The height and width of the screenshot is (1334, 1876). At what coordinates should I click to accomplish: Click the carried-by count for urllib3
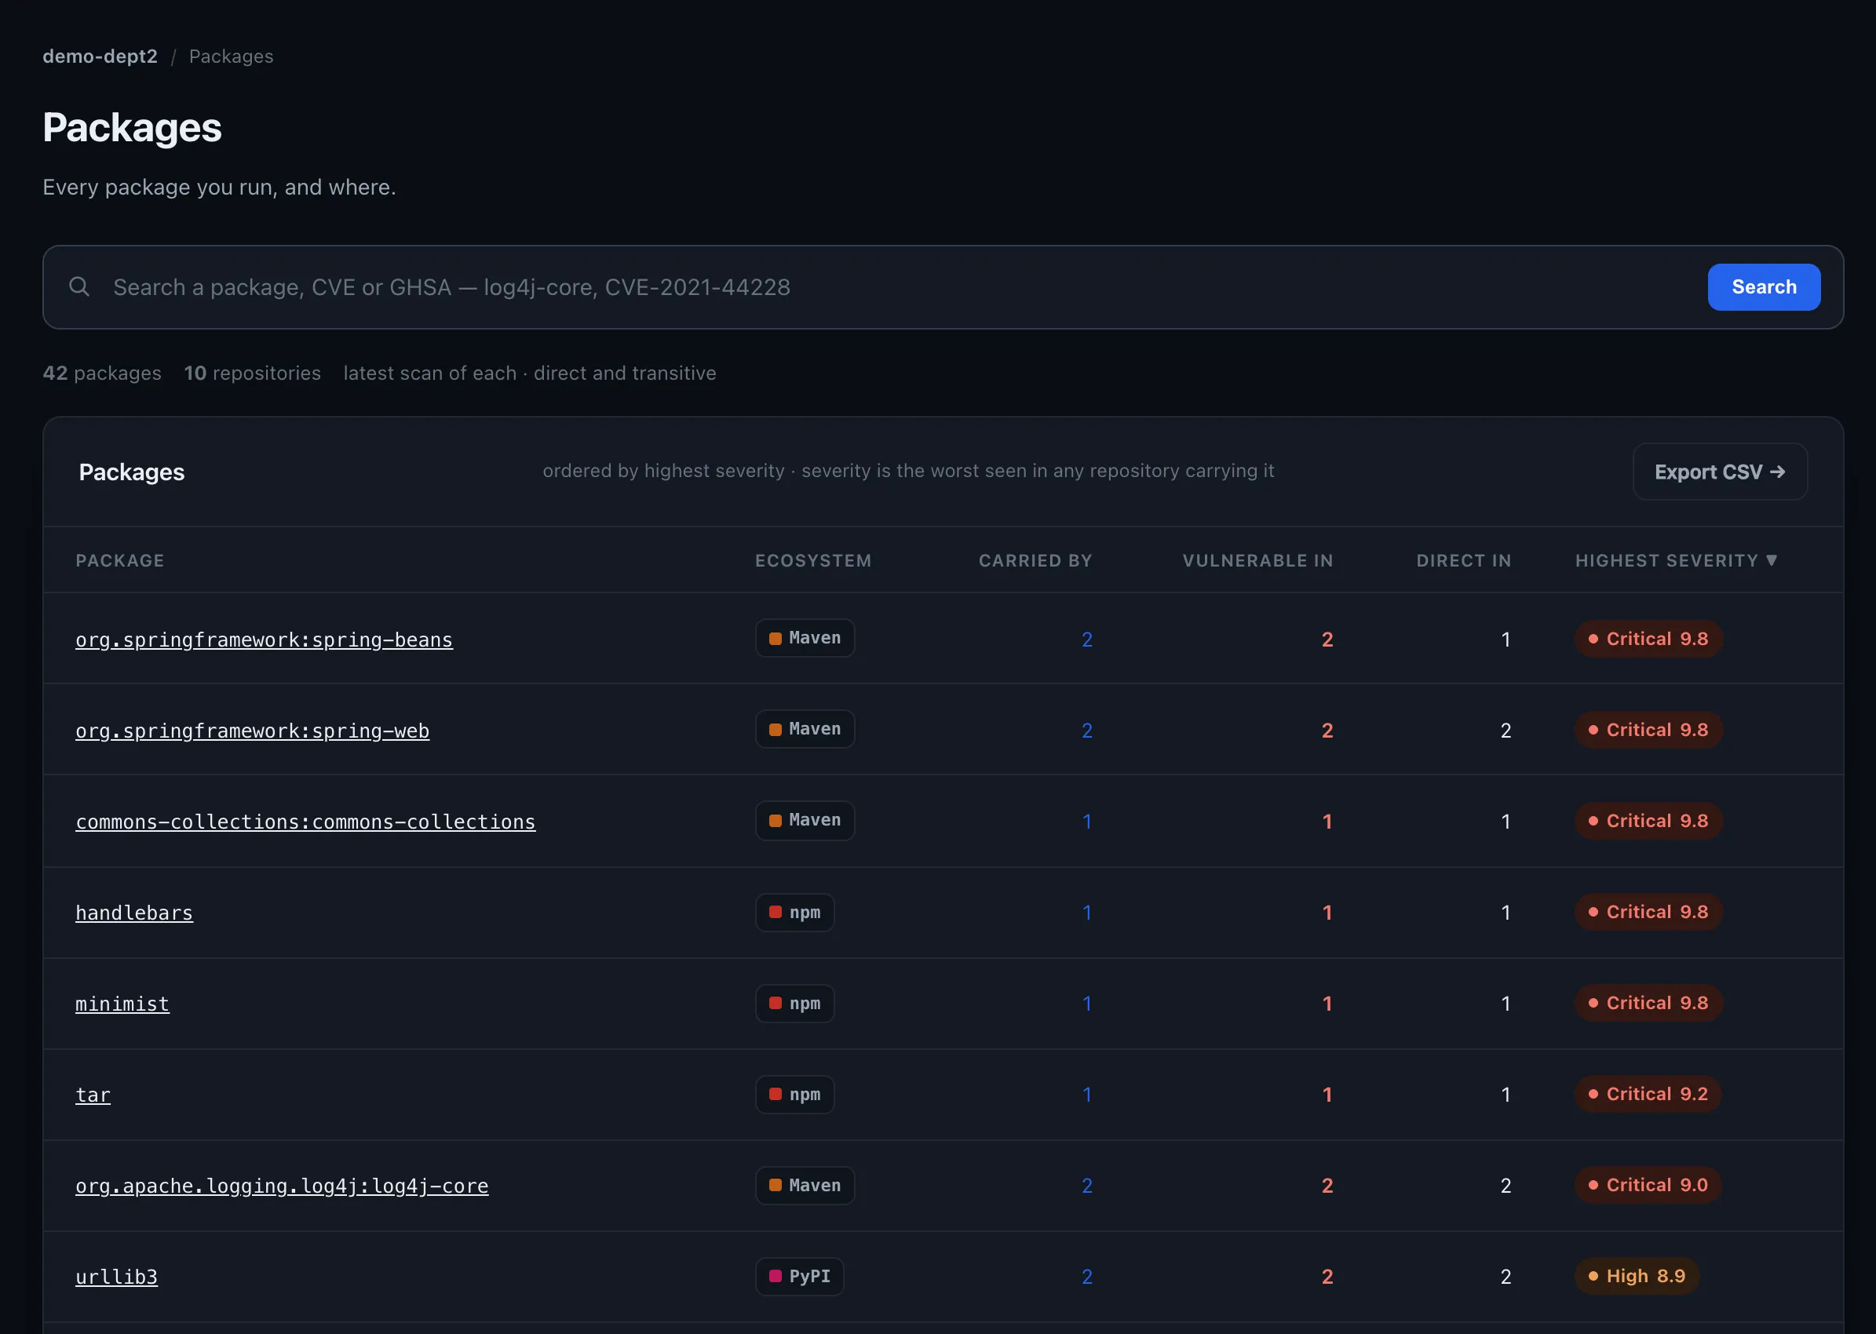click(1086, 1278)
